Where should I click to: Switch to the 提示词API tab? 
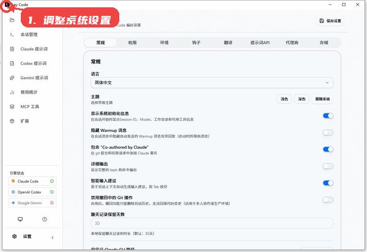coord(260,43)
